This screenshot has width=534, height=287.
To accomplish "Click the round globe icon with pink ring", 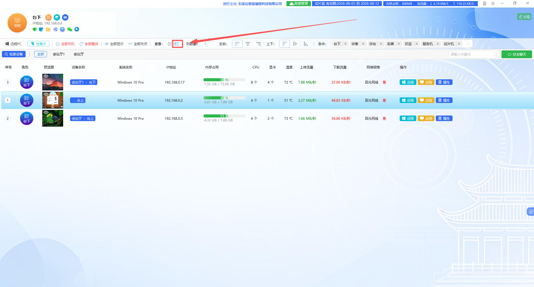I will 62,29.
